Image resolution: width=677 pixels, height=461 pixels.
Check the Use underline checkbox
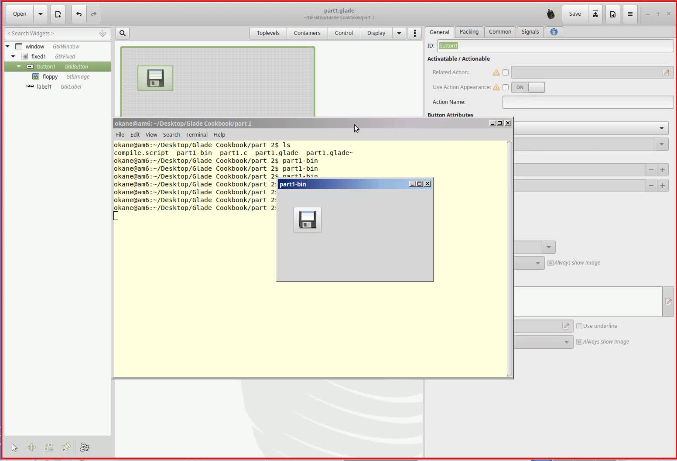tap(579, 326)
